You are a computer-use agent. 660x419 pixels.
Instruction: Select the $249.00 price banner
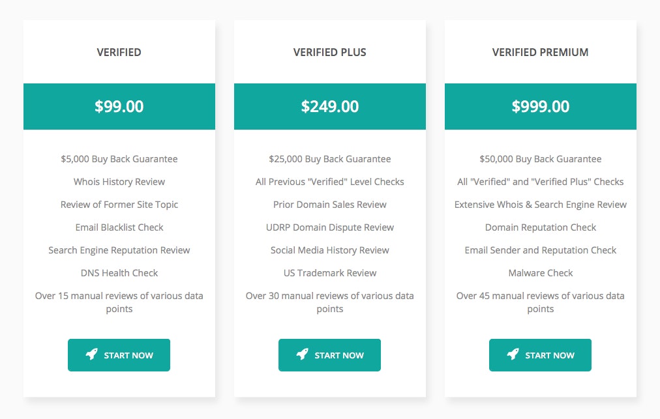click(329, 106)
